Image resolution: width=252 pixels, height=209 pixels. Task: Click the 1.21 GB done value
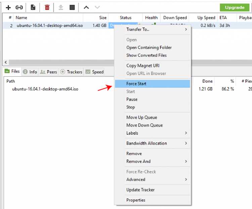[x=206, y=89]
